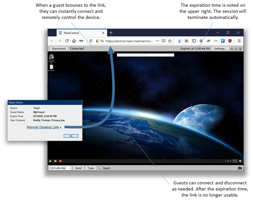Viewport: 253px width, 201px height.
Task: Open the remote Windows Start button
Action: (50, 161)
